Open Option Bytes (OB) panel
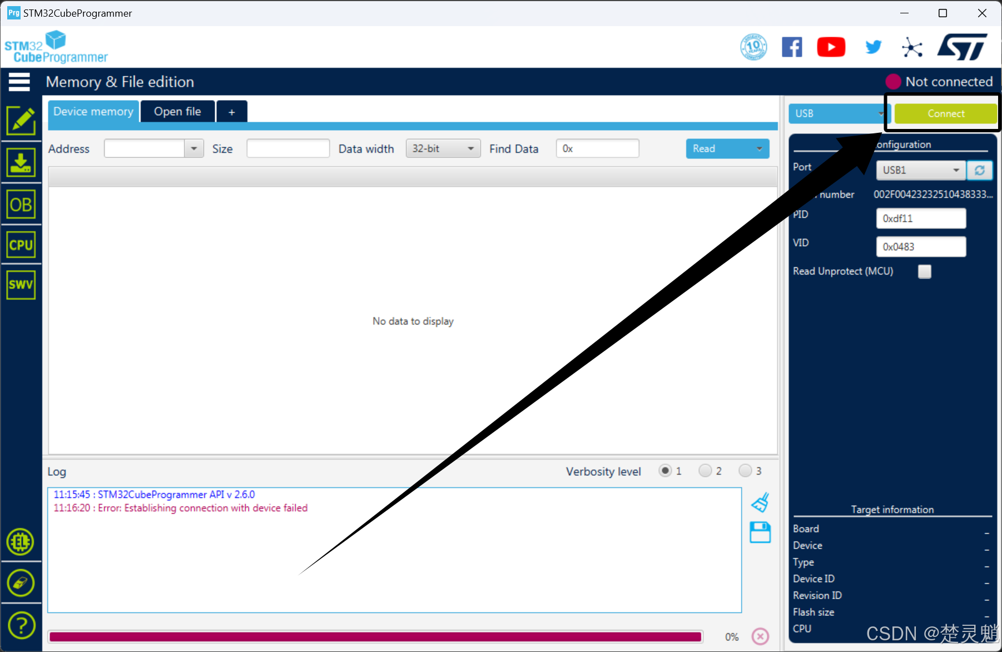Screen dimensions: 1002x652 pos(21,205)
